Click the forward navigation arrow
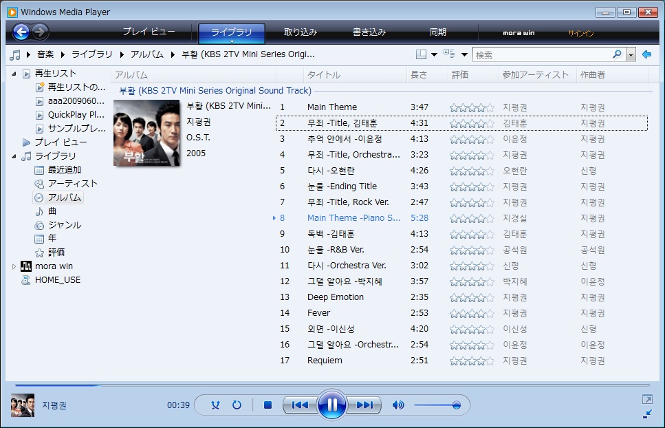665x428 pixels. [x=41, y=32]
